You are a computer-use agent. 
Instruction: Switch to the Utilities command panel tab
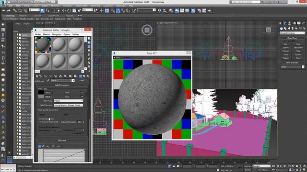[x=304, y=23]
